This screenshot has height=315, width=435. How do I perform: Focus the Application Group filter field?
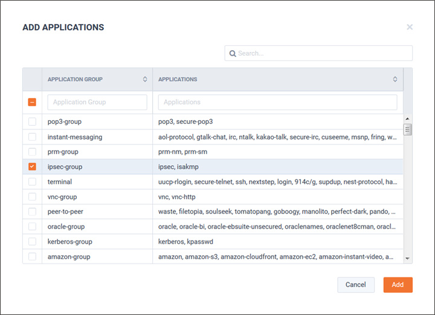(97, 102)
